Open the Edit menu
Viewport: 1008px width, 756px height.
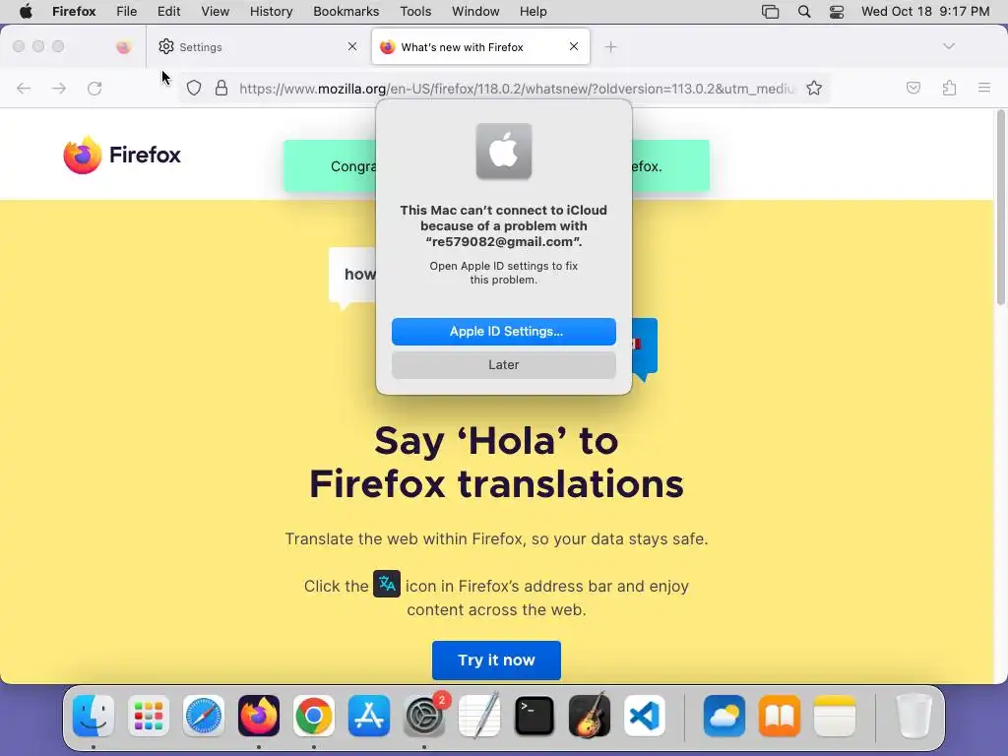point(168,12)
